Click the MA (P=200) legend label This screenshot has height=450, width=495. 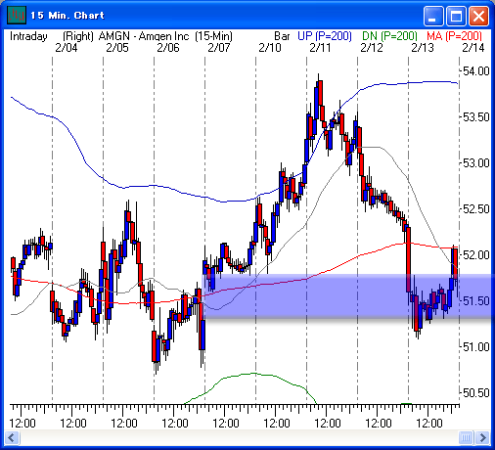coord(454,36)
